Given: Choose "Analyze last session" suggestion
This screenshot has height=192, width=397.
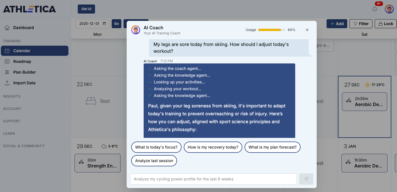Looking at the screenshot, I should click(x=154, y=161).
